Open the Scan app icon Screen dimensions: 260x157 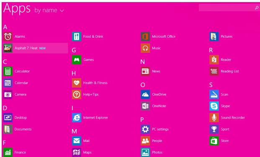(x=214, y=95)
